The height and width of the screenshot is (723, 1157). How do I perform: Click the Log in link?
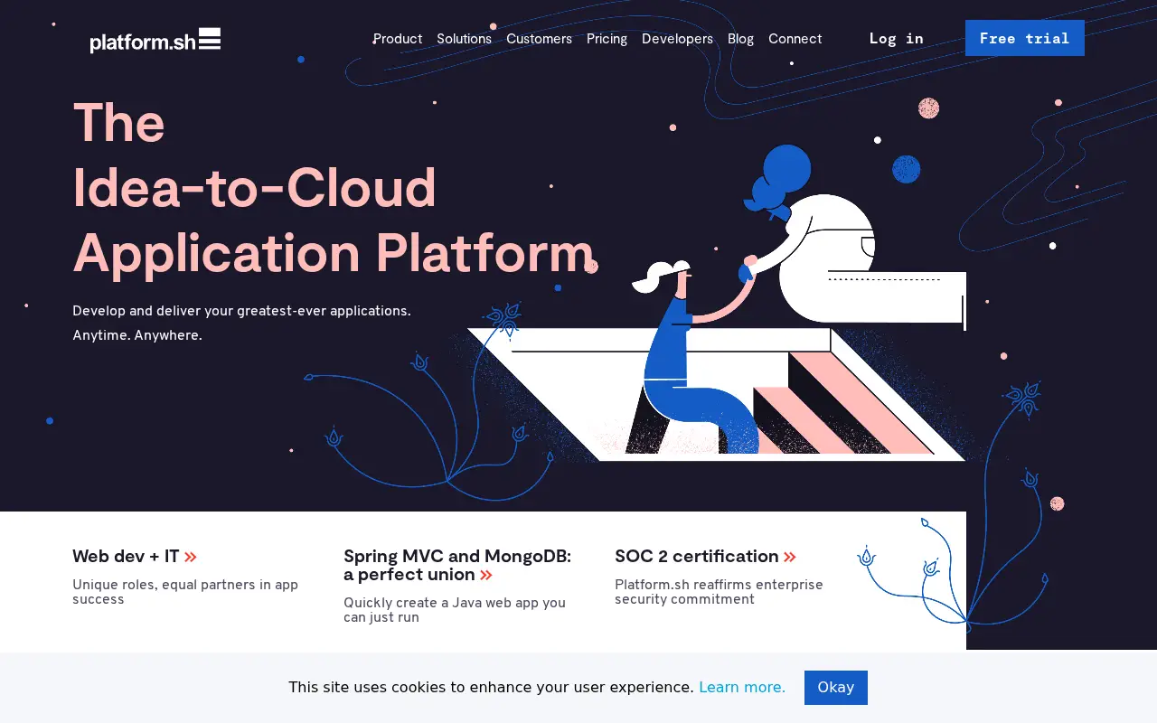pos(896,38)
